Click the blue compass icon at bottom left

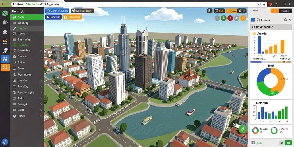5,142
